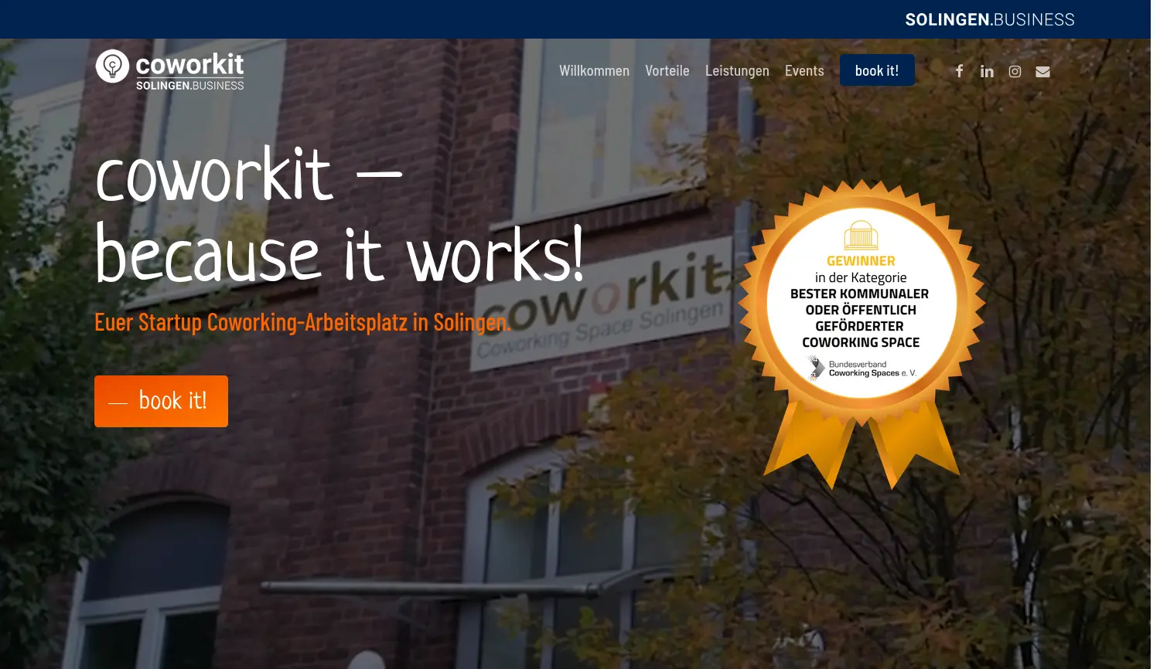Click the GEWINNER title on award badge
1160x669 pixels.
861,261
